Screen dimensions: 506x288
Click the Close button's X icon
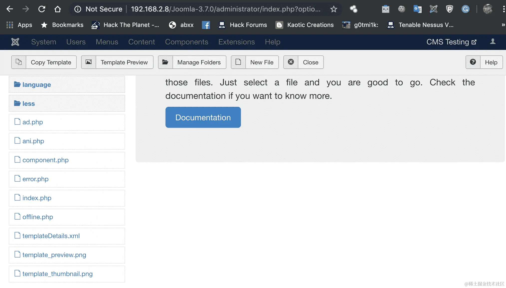291,62
